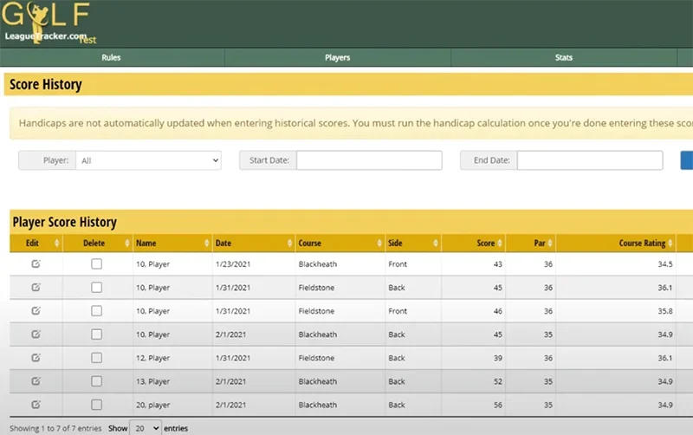The height and width of the screenshot is (435, 693).
Task: Select delete checkbox for 20, player
Action: tap(96, 404)
